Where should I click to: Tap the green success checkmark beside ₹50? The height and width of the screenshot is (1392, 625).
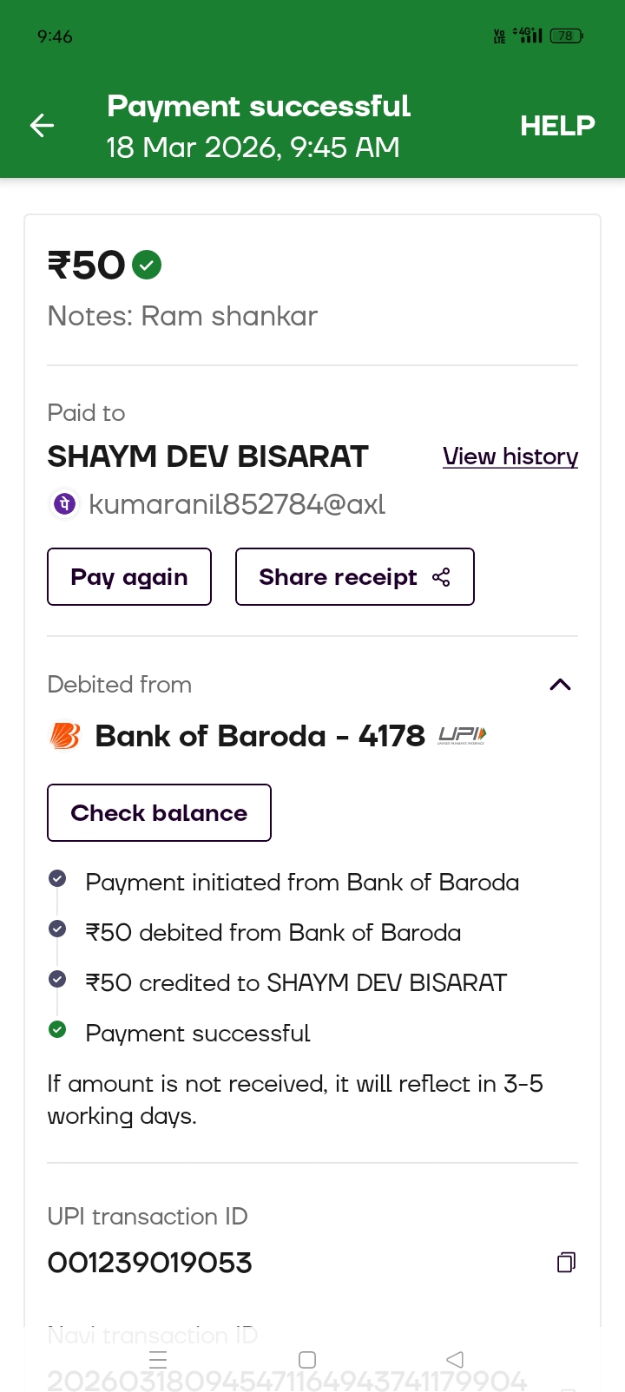(x=147, y=265)
